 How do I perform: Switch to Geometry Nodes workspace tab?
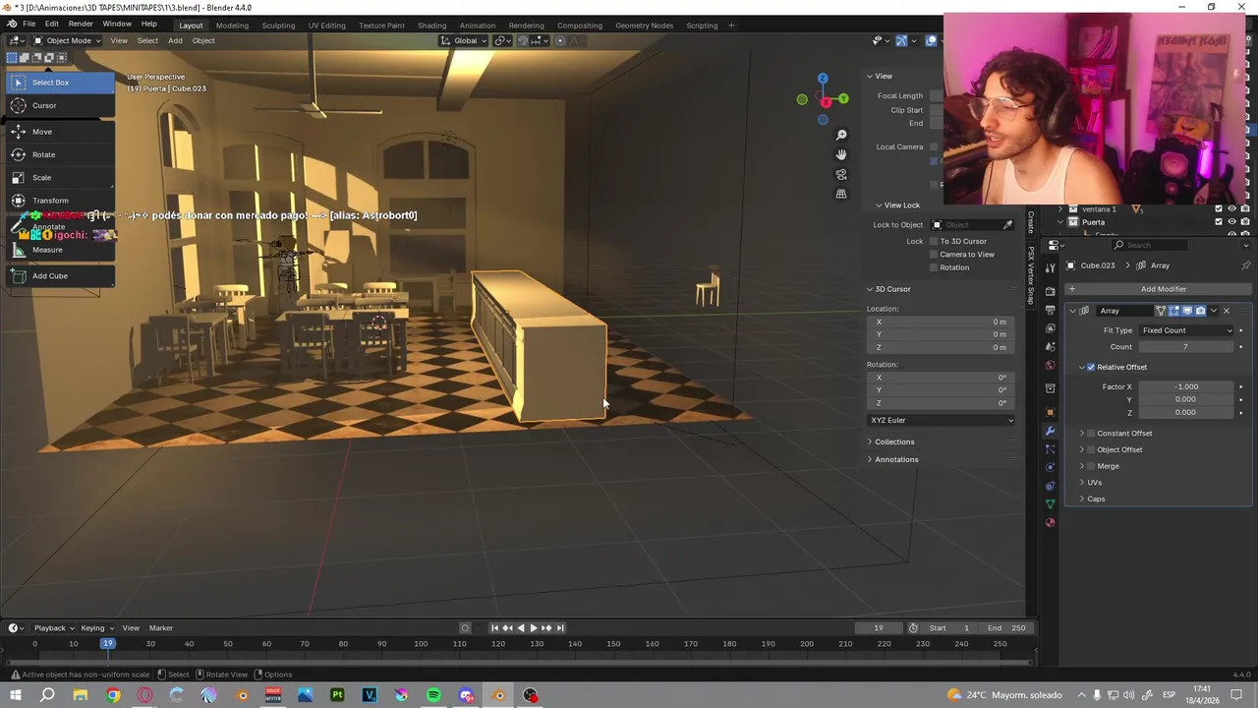tap(644, 25)
